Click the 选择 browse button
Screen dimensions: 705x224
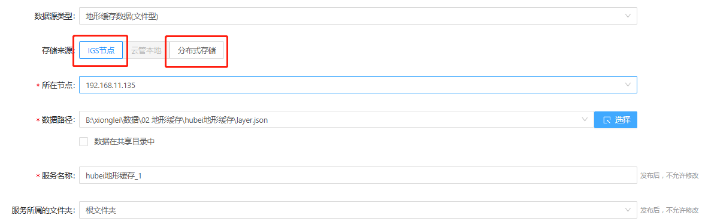point(616,120)
